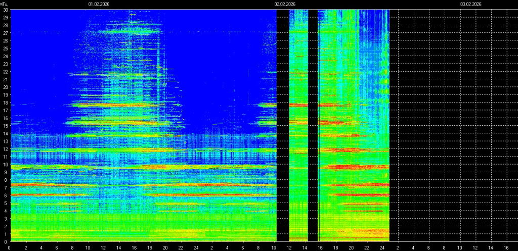
Task: Select the 5 MHz frequency axis label
Action: (5, 203)
